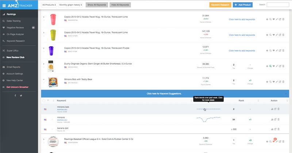This screenshot has width=292, height=153.
Task: Delete Minions Bob with Teddy Bear product
Action: pyautogui.click(x=283, y=82)
